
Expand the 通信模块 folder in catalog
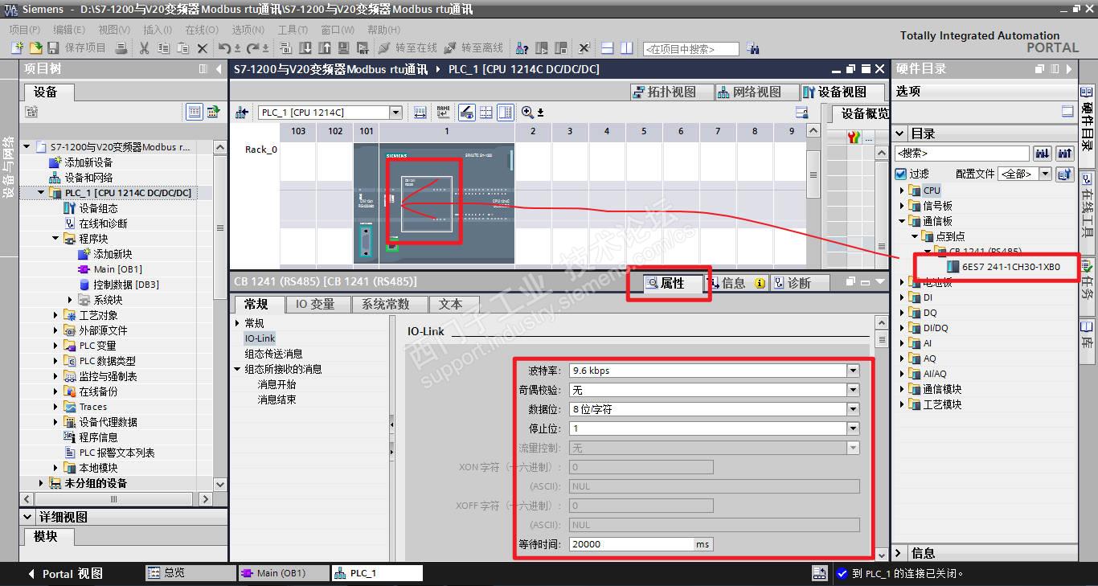tap(902, 389)
